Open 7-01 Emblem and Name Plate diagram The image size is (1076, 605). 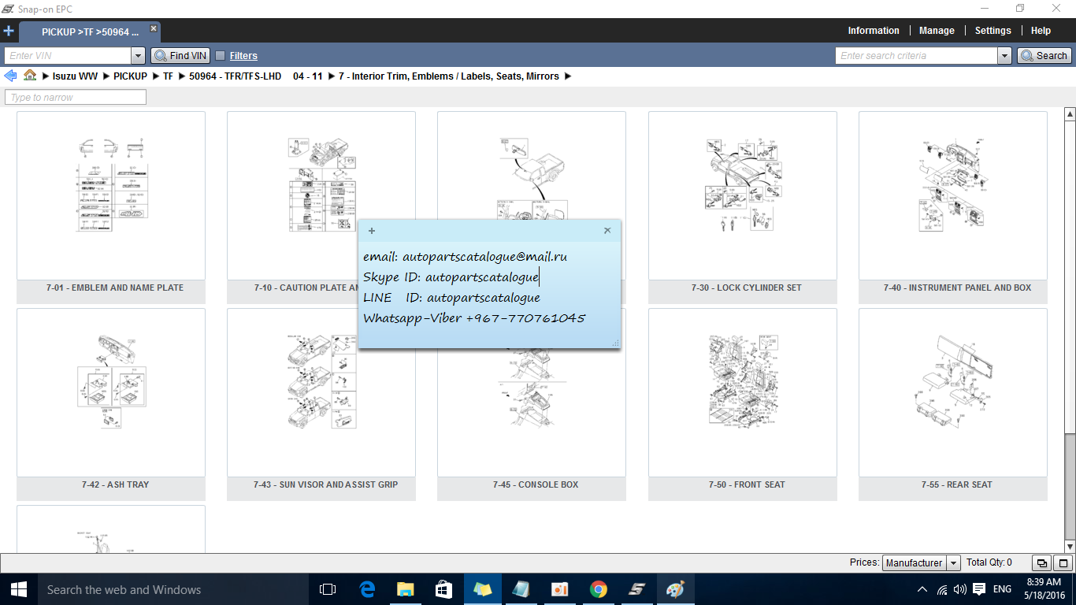(x=111, y=207)
